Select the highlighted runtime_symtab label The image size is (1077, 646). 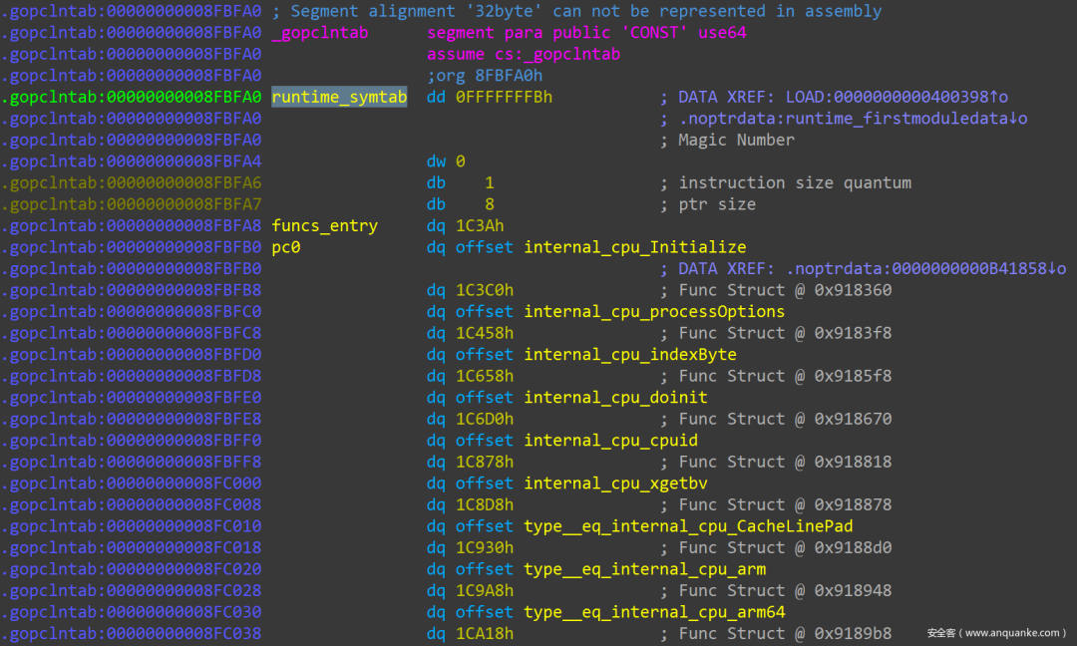(339, 97)
